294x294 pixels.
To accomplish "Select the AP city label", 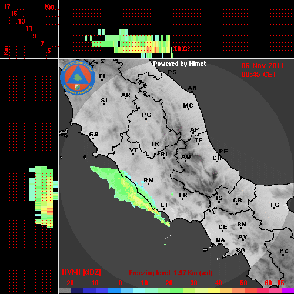I will pos(194,130).
